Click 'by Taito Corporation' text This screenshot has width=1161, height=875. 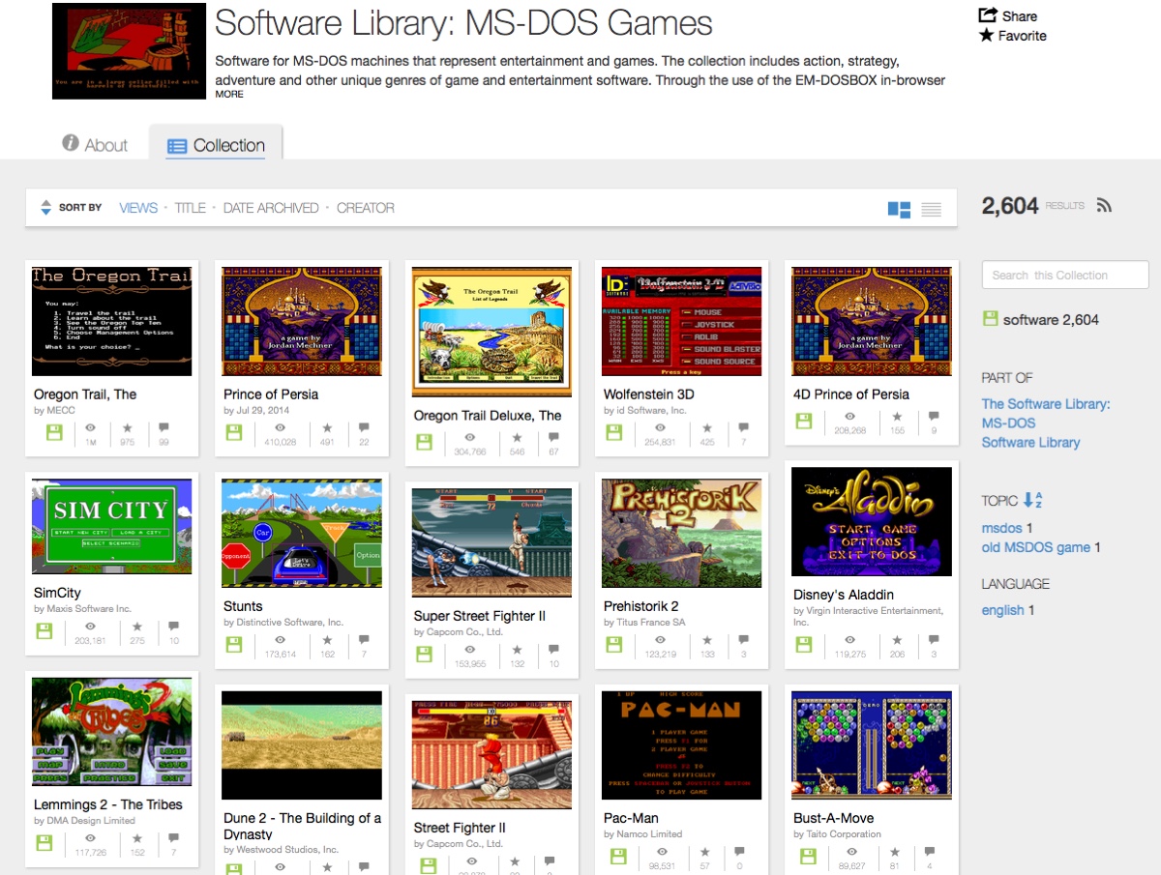click(x=837, y=833)
